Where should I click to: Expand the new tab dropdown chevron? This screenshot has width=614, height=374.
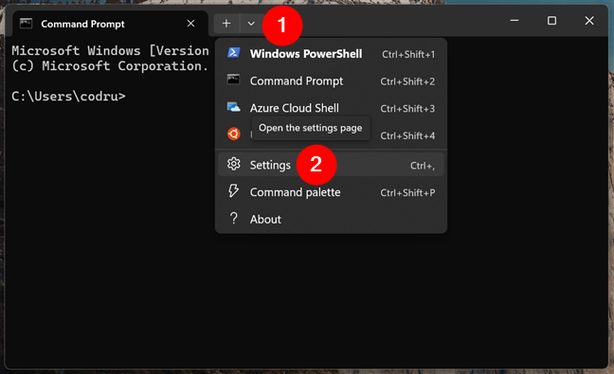251,24
